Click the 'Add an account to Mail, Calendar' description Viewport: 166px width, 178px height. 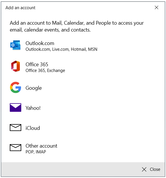click(x=77, y=26)
